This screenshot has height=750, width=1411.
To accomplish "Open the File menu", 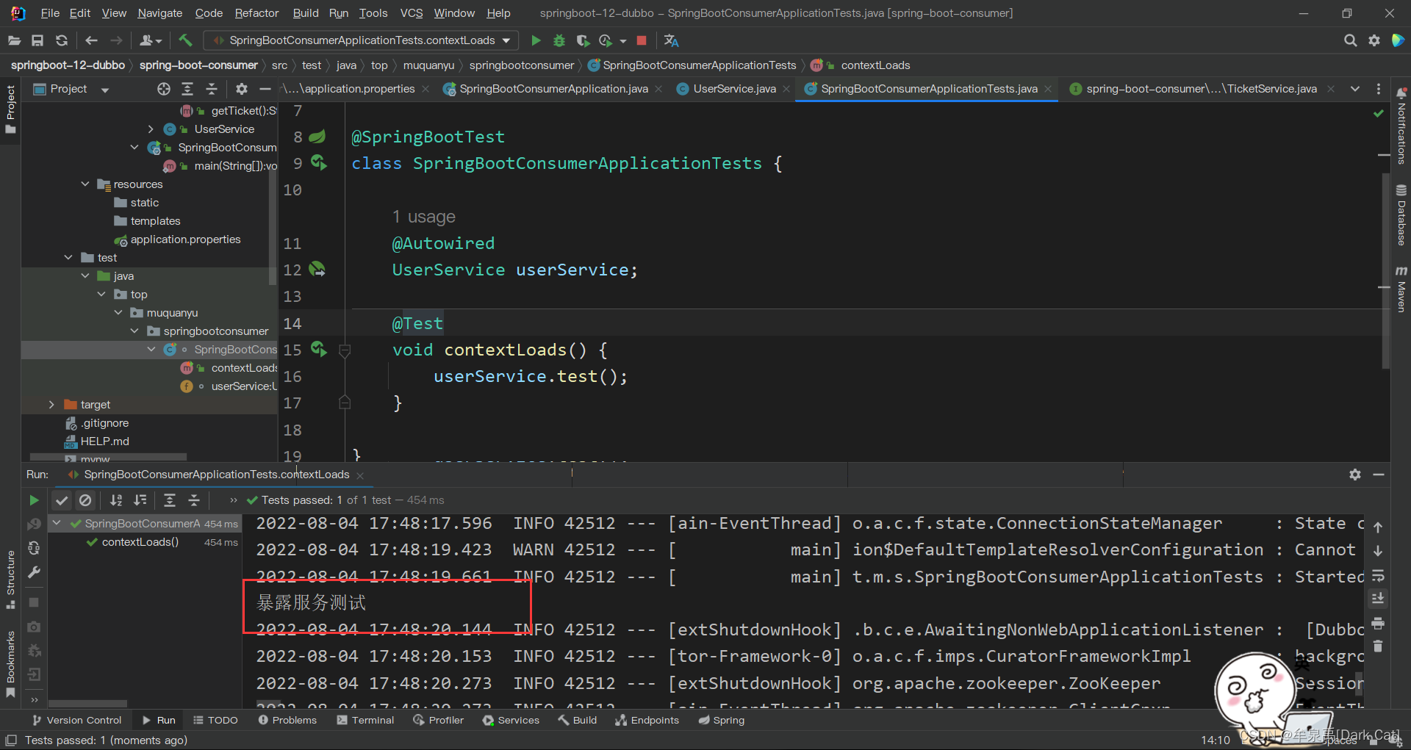I will (50, 12).
